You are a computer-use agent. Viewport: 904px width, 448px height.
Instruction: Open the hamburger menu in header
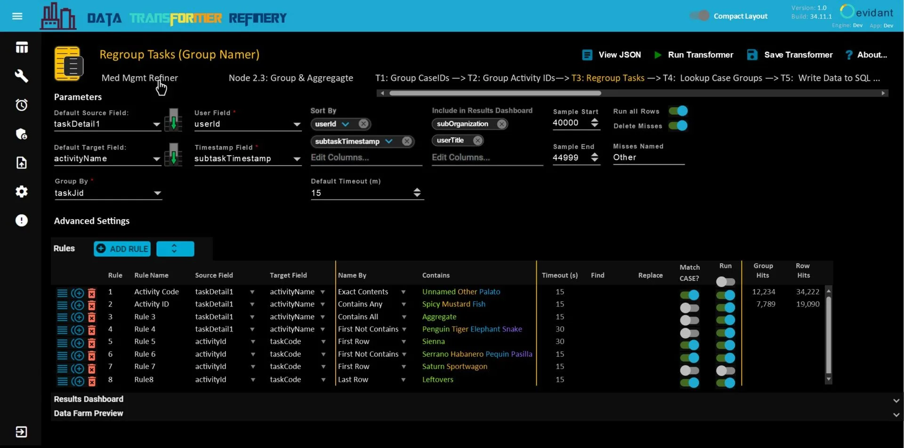coord(17,16)
